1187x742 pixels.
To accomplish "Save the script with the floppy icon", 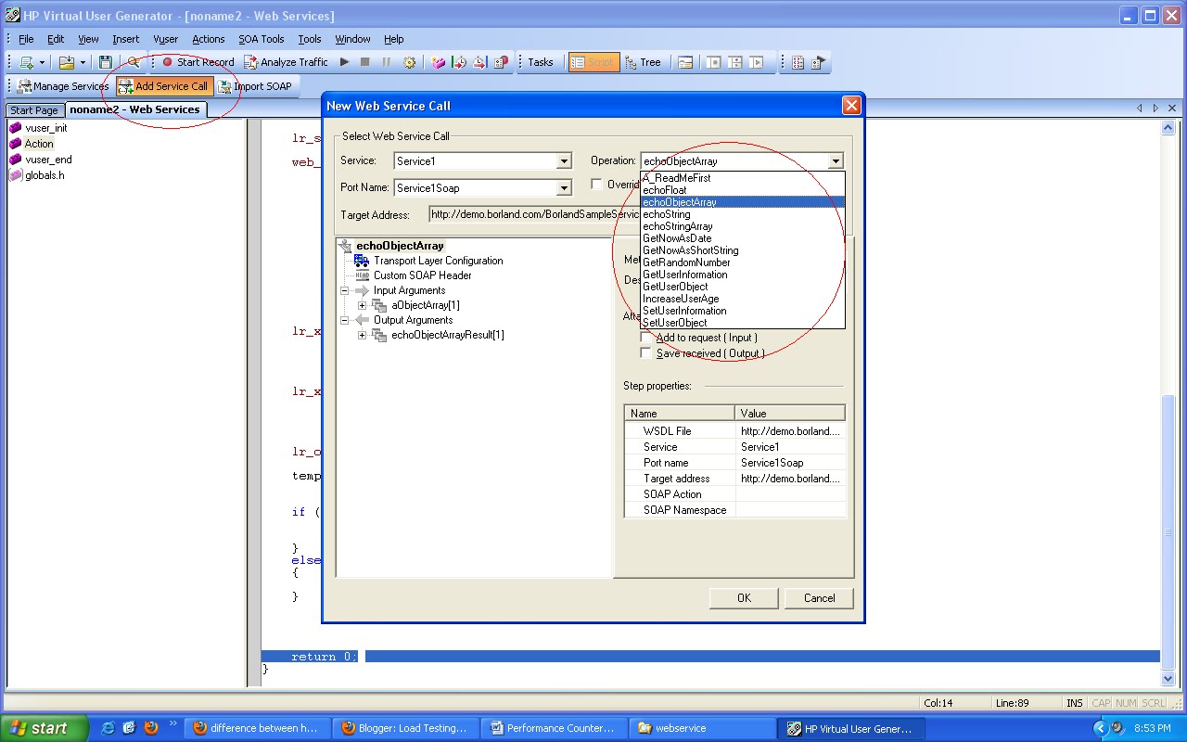I will pyautogui.click(x=106, y=62).
